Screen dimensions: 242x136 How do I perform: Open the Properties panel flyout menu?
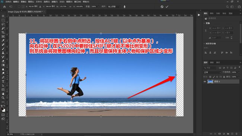[x=240, y=13]
